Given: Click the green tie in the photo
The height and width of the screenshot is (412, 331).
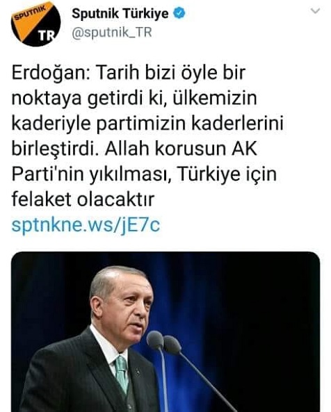Looking at the screenshot, I should point(122,374).
